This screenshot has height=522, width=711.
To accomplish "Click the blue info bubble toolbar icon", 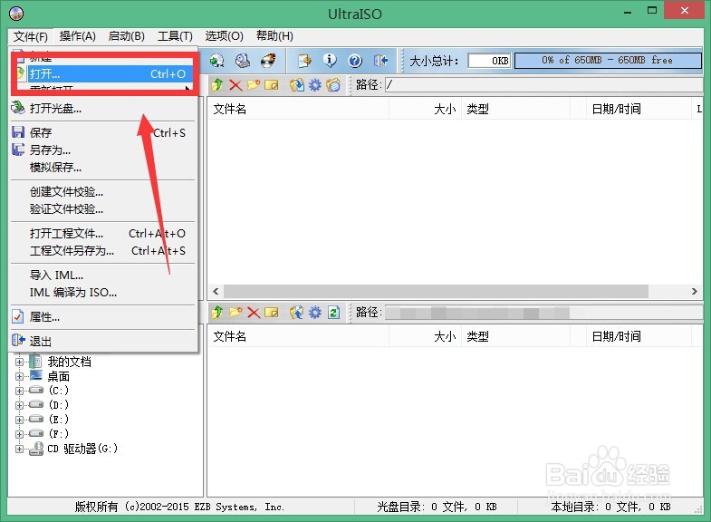I will (x=330, y=61).
